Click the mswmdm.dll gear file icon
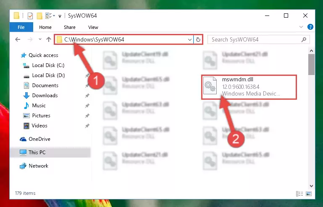Viewport: 323px width, 207px height. tap(210, 85)
